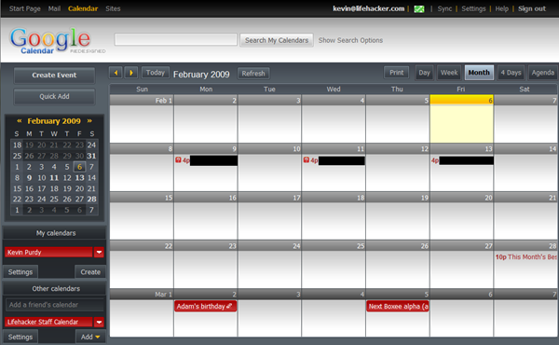Click the Add a friend's calendar field
559x345 pixels.
(55, 305)
